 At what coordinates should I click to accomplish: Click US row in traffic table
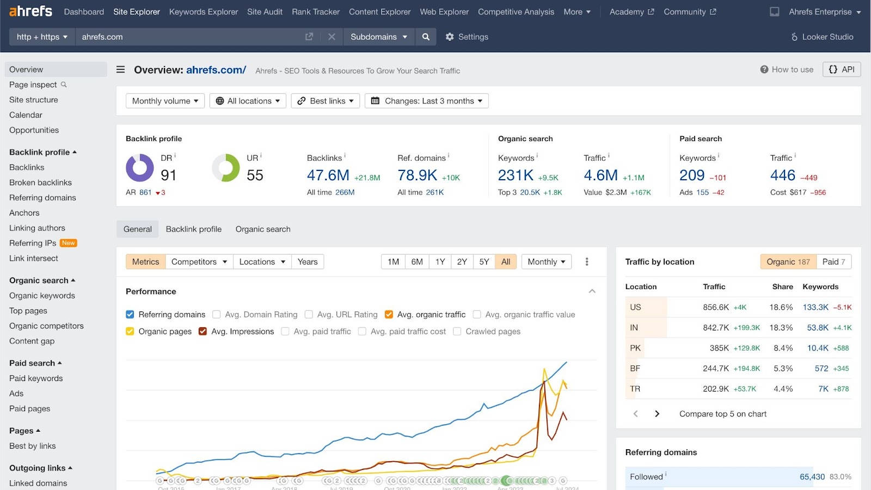738,307
